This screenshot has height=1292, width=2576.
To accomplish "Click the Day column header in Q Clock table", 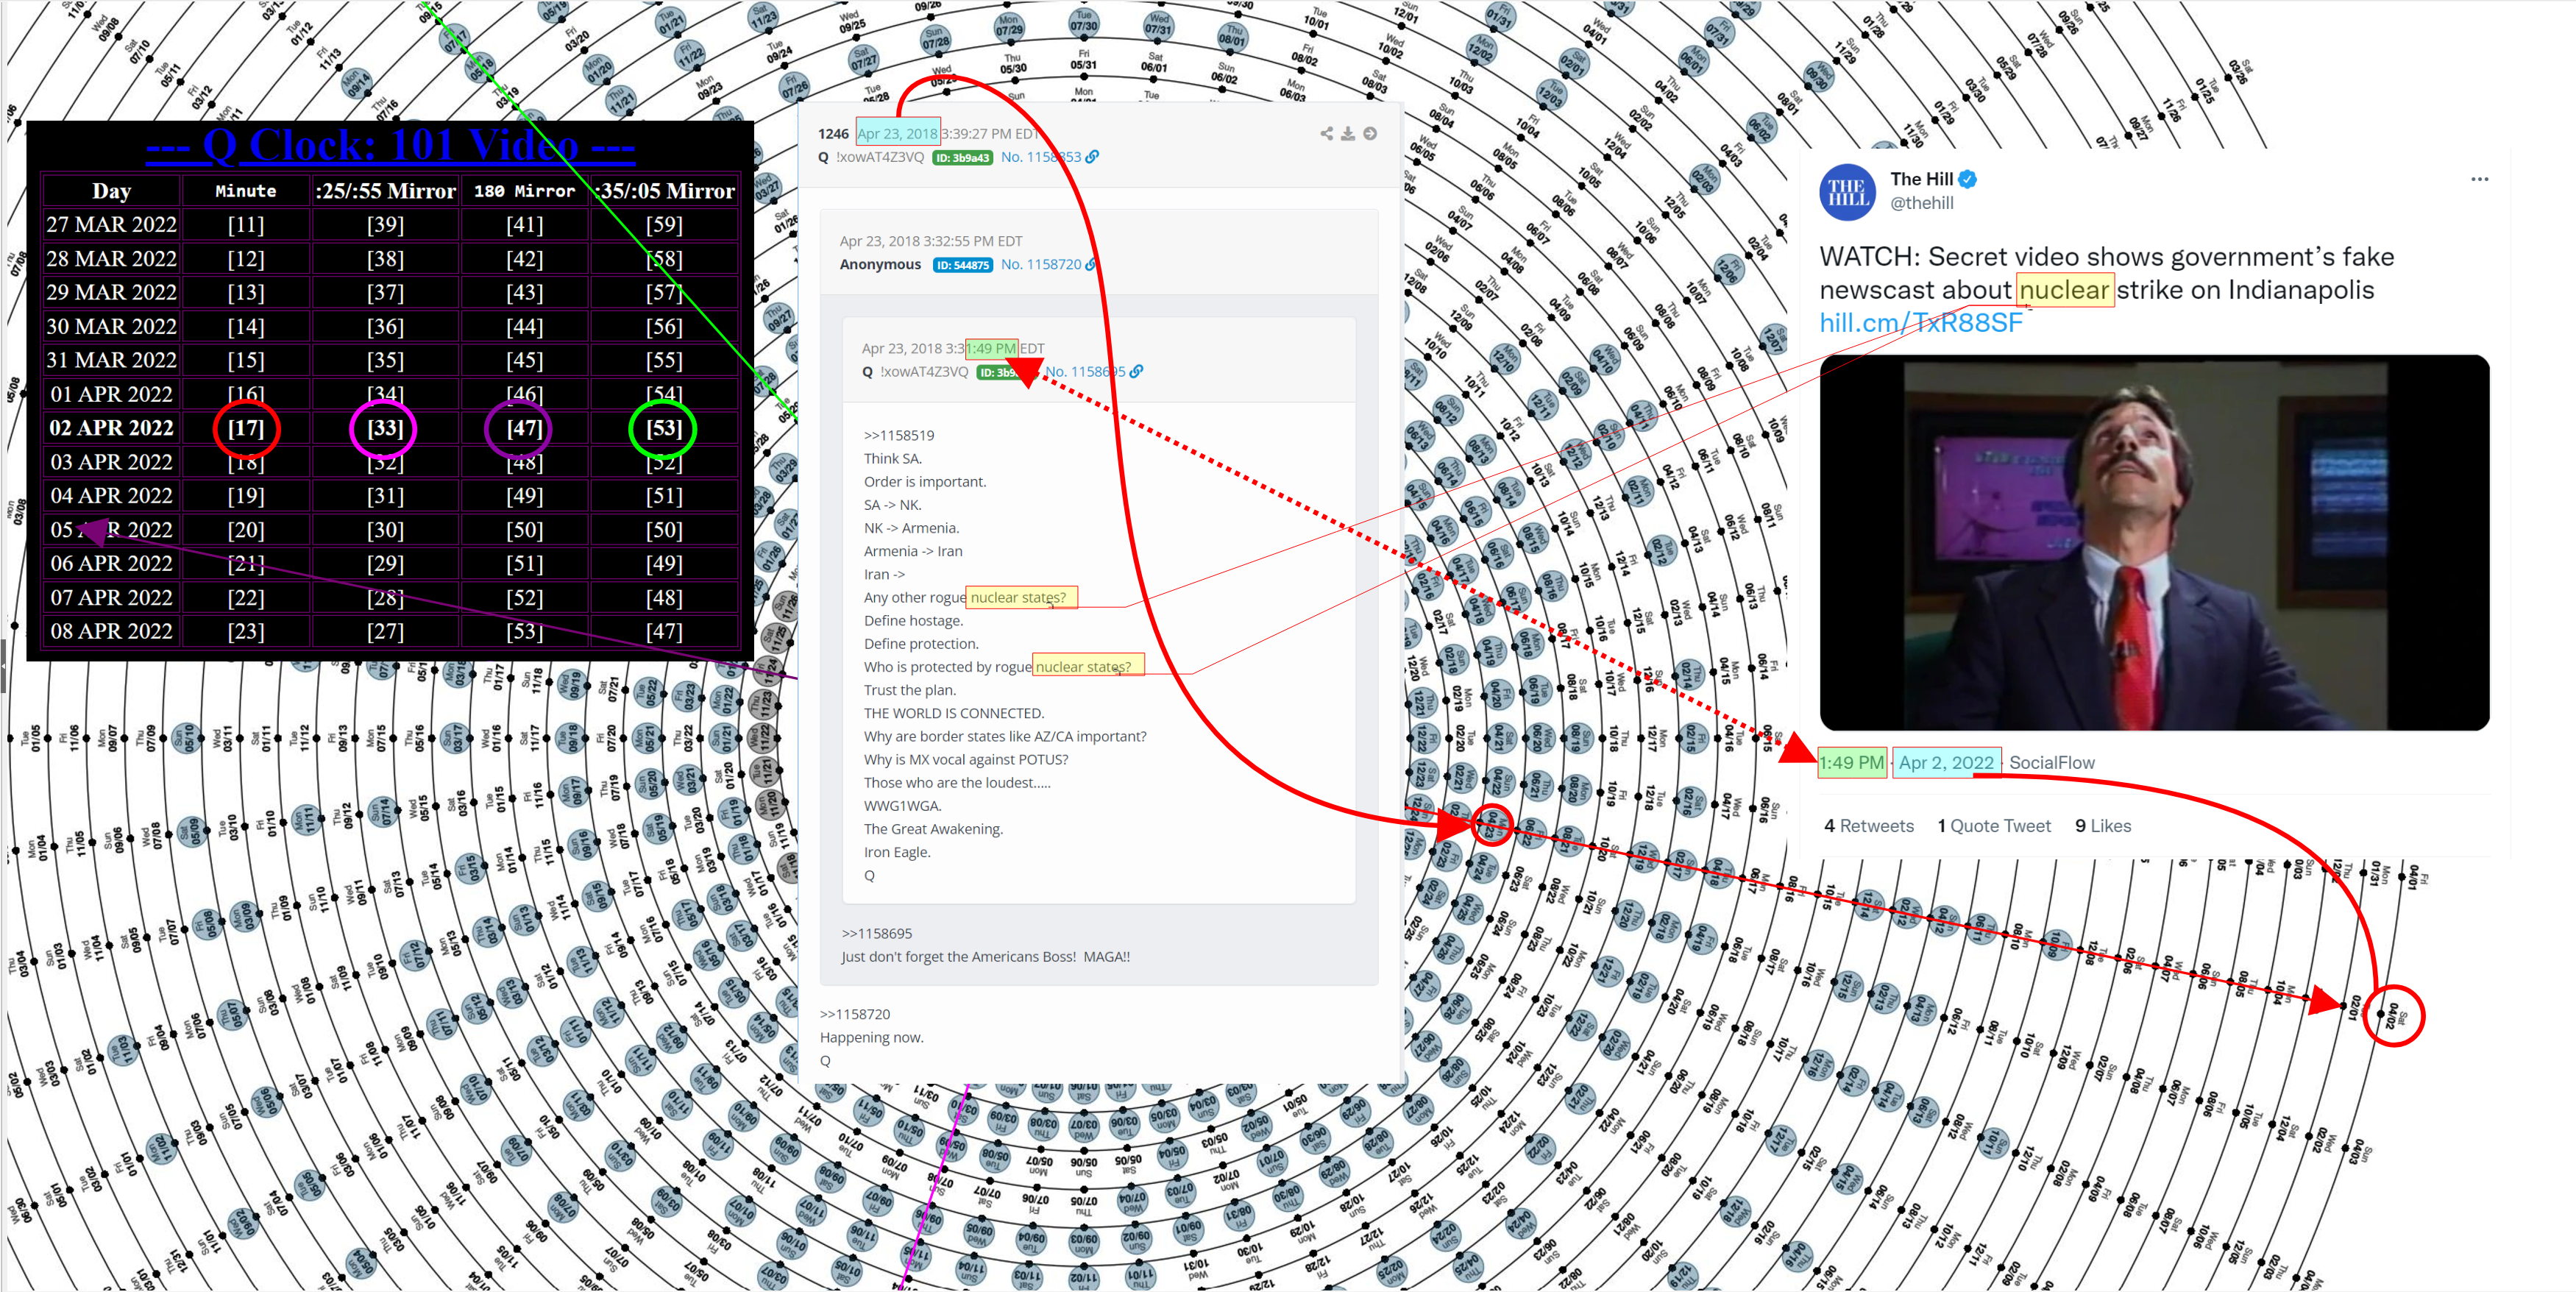I will (x=111, y=191).
